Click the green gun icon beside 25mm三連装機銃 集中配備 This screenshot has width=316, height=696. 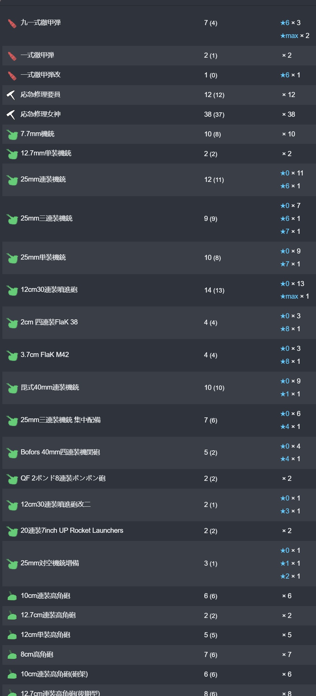[12, 421]
